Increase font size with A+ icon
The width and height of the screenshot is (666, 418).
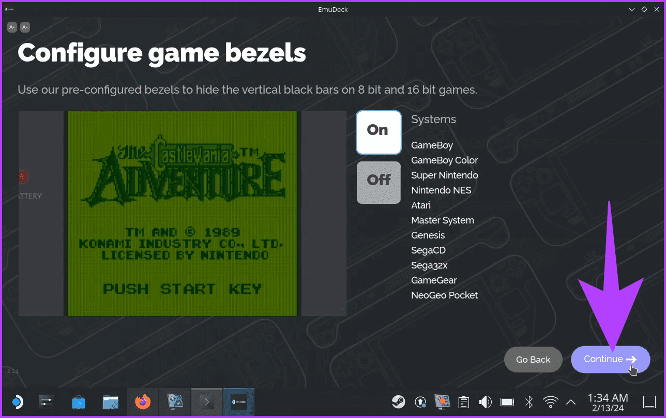pyautogui.click(x=12, y=27)
